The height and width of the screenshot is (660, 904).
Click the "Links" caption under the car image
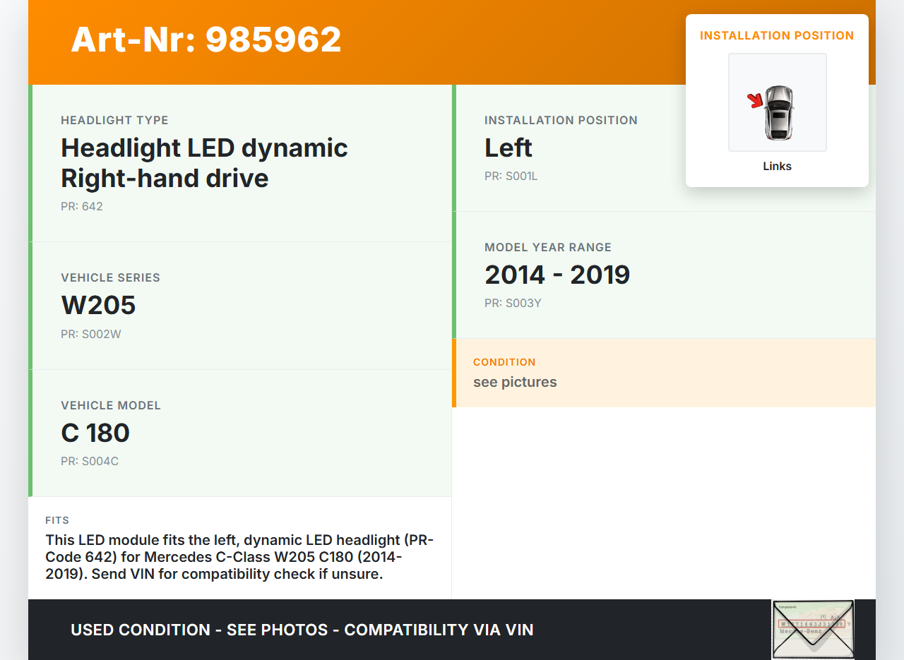pyautogui.click(x=777, y=167)
